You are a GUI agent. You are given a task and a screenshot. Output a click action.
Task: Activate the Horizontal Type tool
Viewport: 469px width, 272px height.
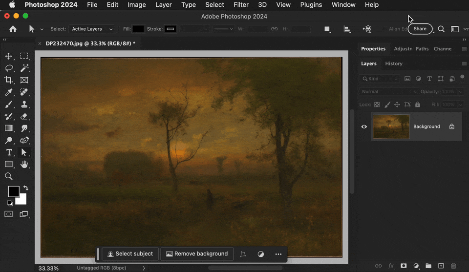click(9, 152)
